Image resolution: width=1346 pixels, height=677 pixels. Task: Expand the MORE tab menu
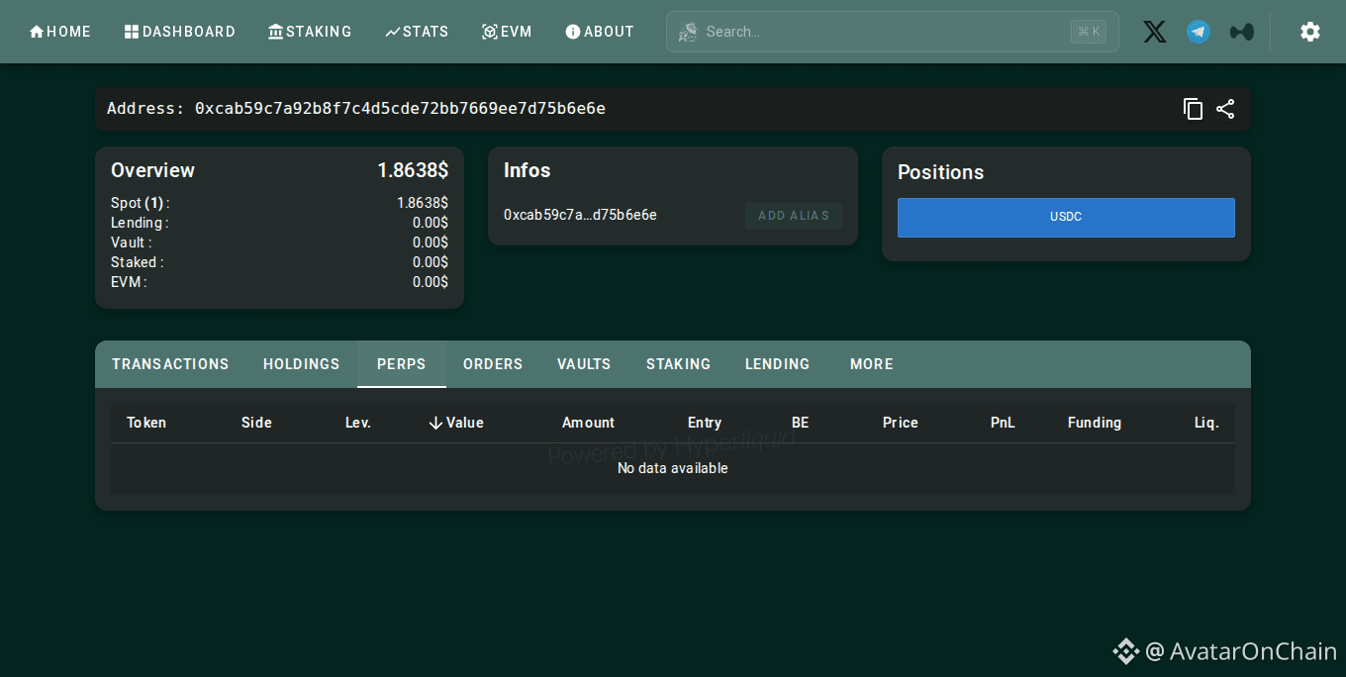pyautogui.click(x=872, y=364)
